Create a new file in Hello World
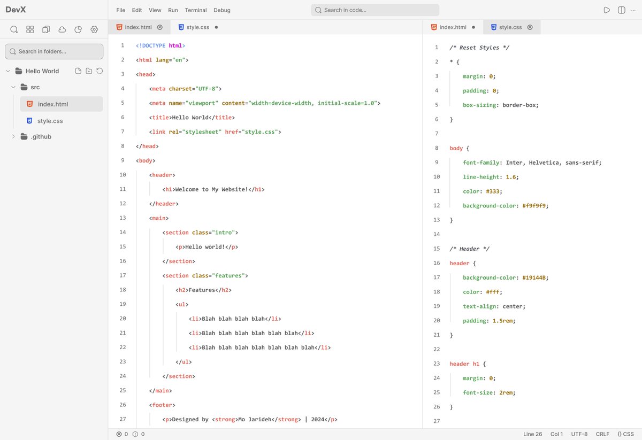 pos(78,71)
